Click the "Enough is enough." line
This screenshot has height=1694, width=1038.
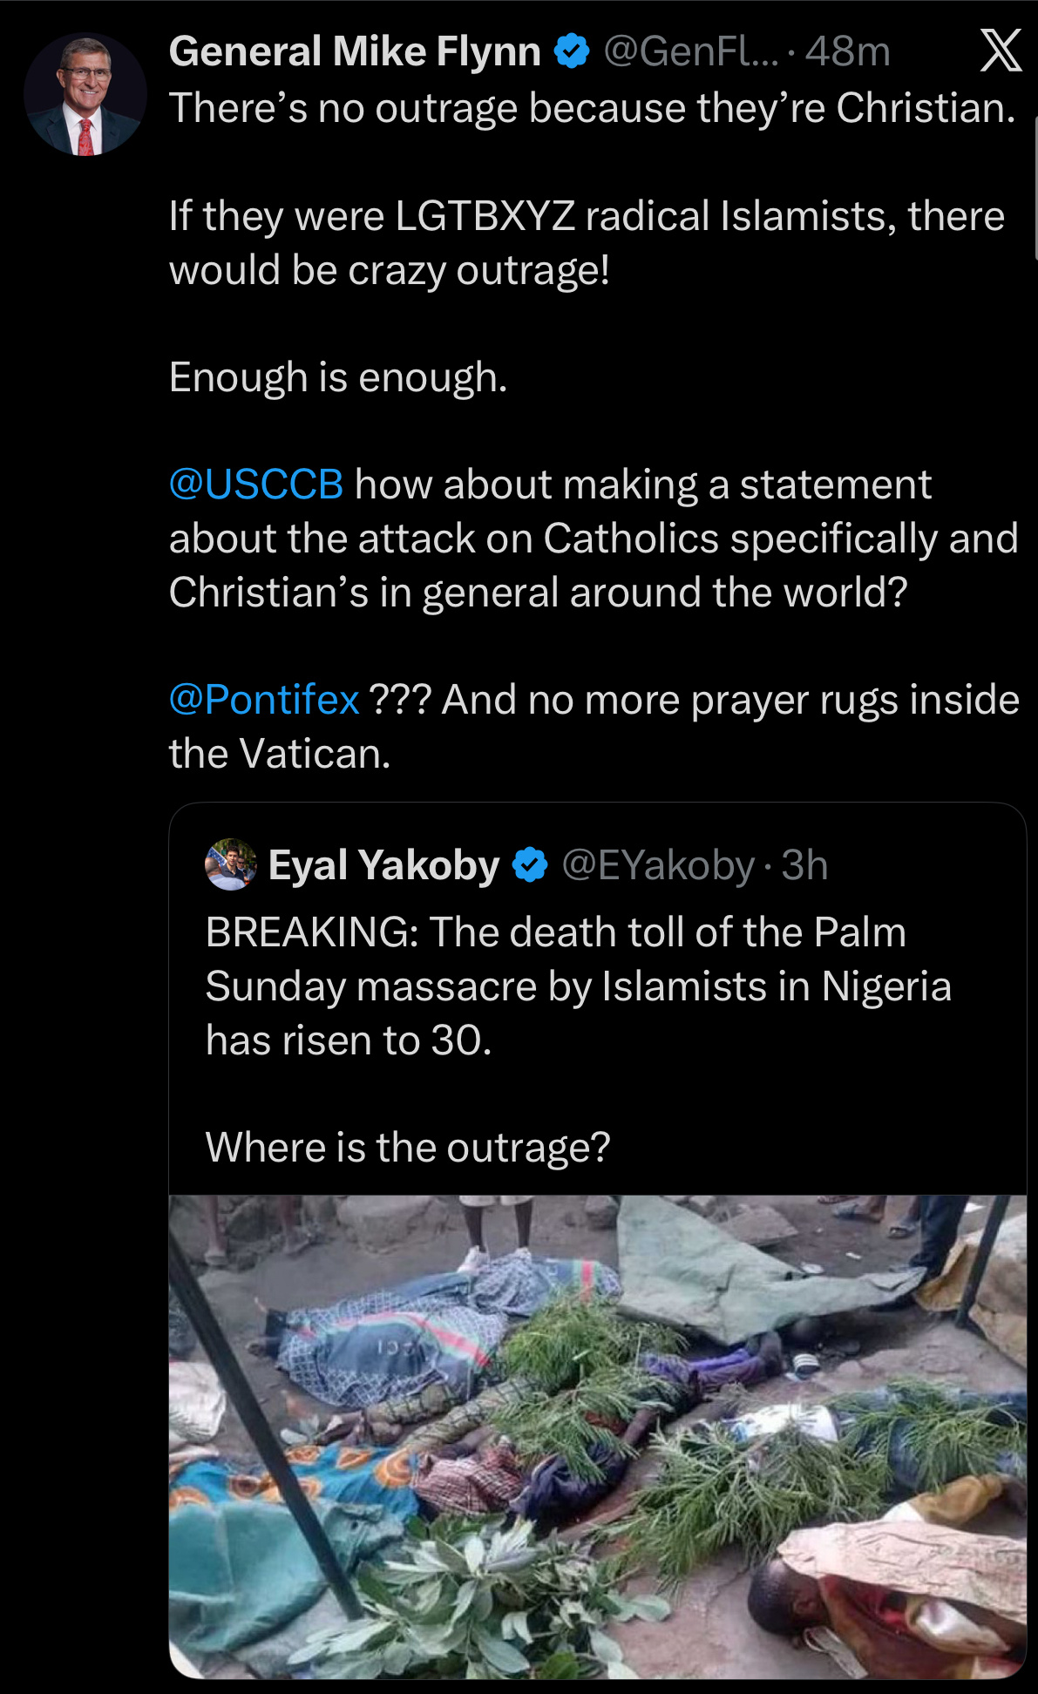[338, 377]
